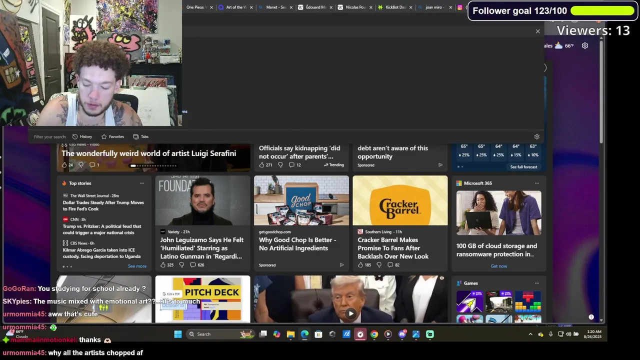Filter search by Favorites

(x=112, y=136)
